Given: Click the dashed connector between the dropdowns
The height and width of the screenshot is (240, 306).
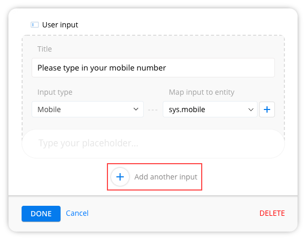Looking at the screenshot, I should point(153,110).
